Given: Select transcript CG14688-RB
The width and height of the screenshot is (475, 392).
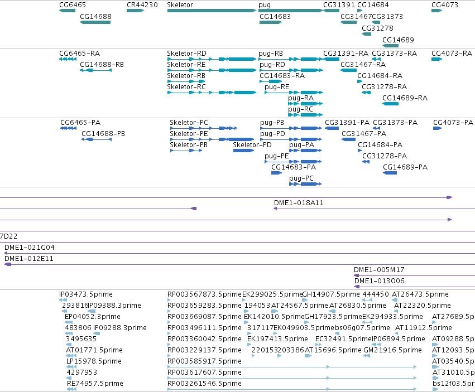Looking at the screenshot, I should click(102, 65).
